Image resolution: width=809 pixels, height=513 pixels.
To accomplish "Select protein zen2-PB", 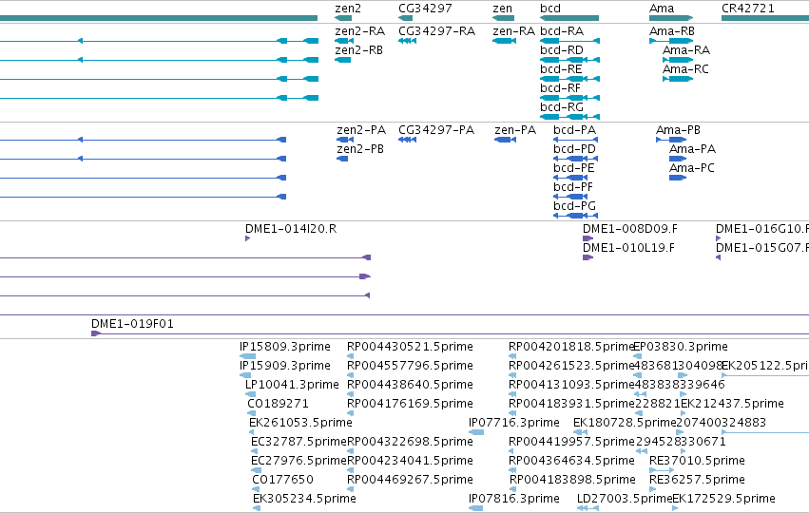I will pos(342,159).
